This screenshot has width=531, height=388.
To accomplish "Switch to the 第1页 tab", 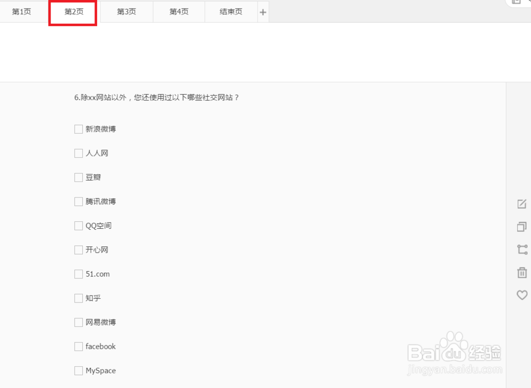I will pos(21,12).
